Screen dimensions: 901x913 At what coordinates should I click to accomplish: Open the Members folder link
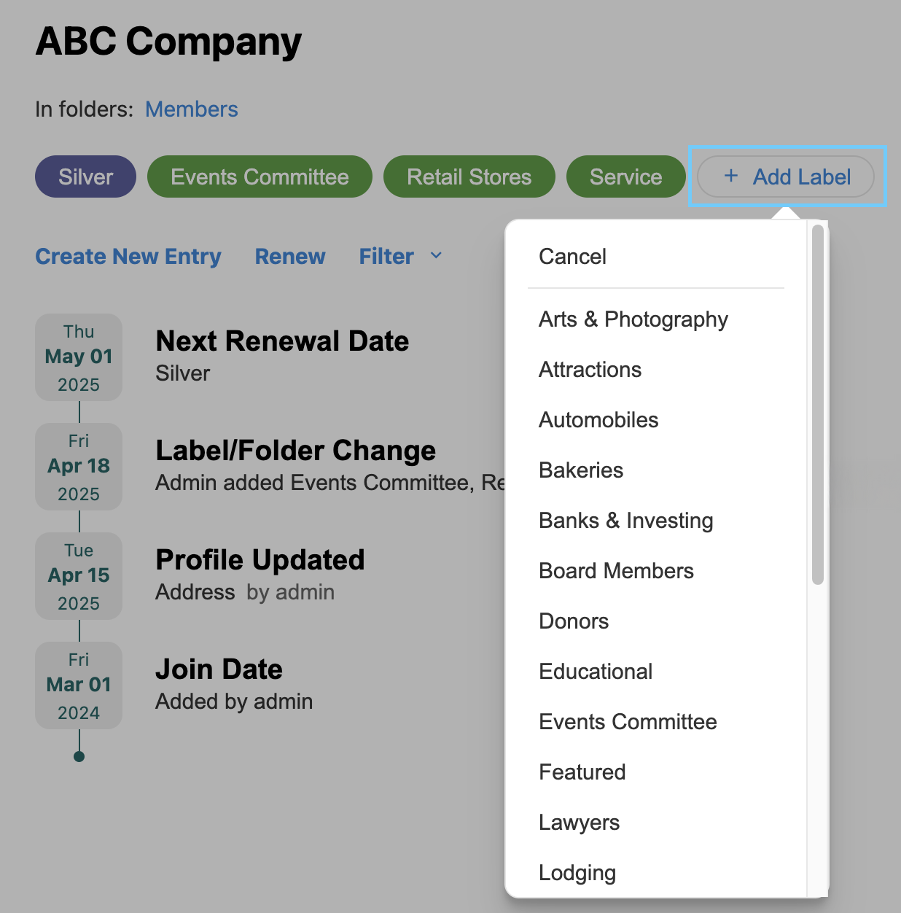[x=192, y=109]
